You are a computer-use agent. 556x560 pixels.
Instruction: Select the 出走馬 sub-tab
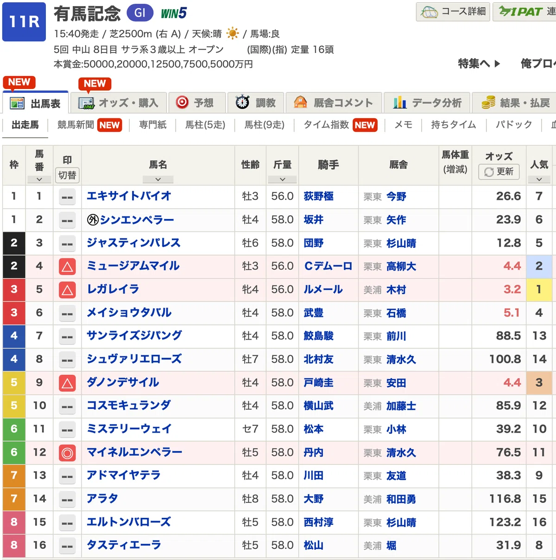pyautogui.click(x=25, y=125)
